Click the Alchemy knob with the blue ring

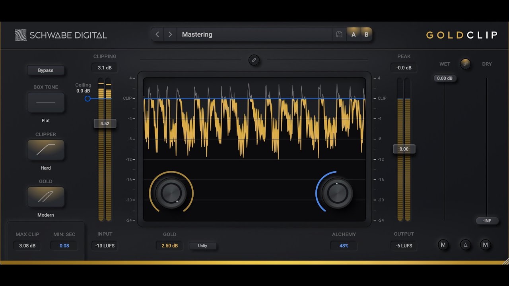tap(337, 193)
